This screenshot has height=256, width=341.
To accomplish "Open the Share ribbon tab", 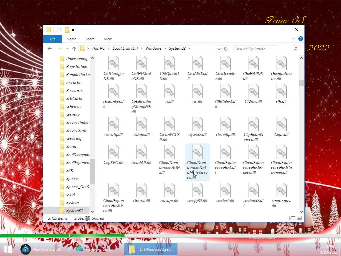I will [90, 39].
